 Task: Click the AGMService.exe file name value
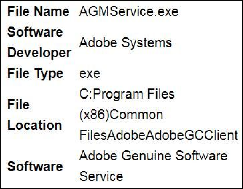[129, 11]
